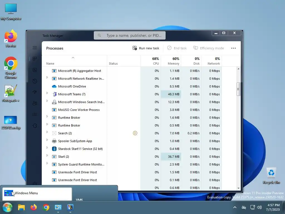Screen dimensions: 285x214
Task: Click the Spooler SubSystem App printer icon
Action: click(x=54, y=141)
